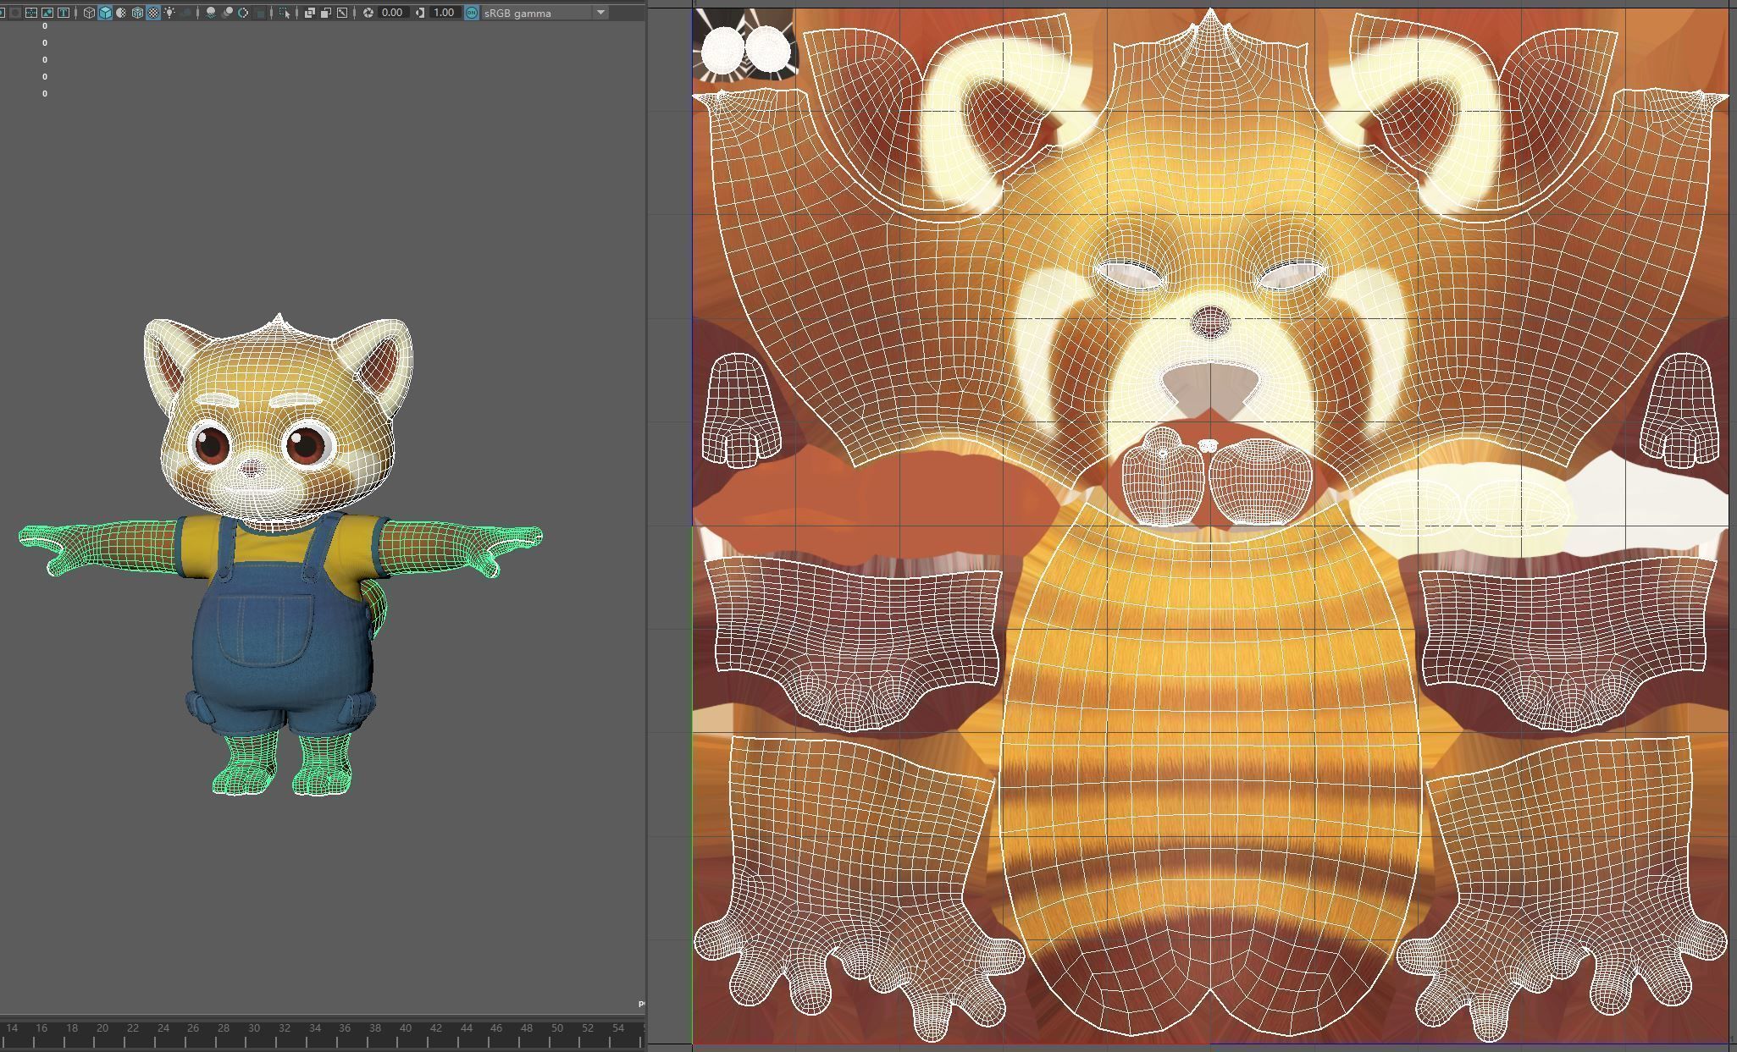Click the gamma contrast icon
The image size is (1737, 1052).
tap(419, 13)
